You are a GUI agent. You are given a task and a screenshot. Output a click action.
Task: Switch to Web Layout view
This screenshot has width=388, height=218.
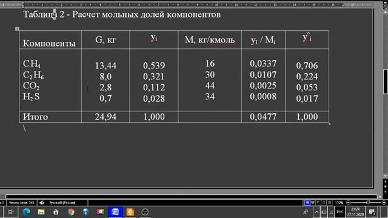click(x=318, y=203)
